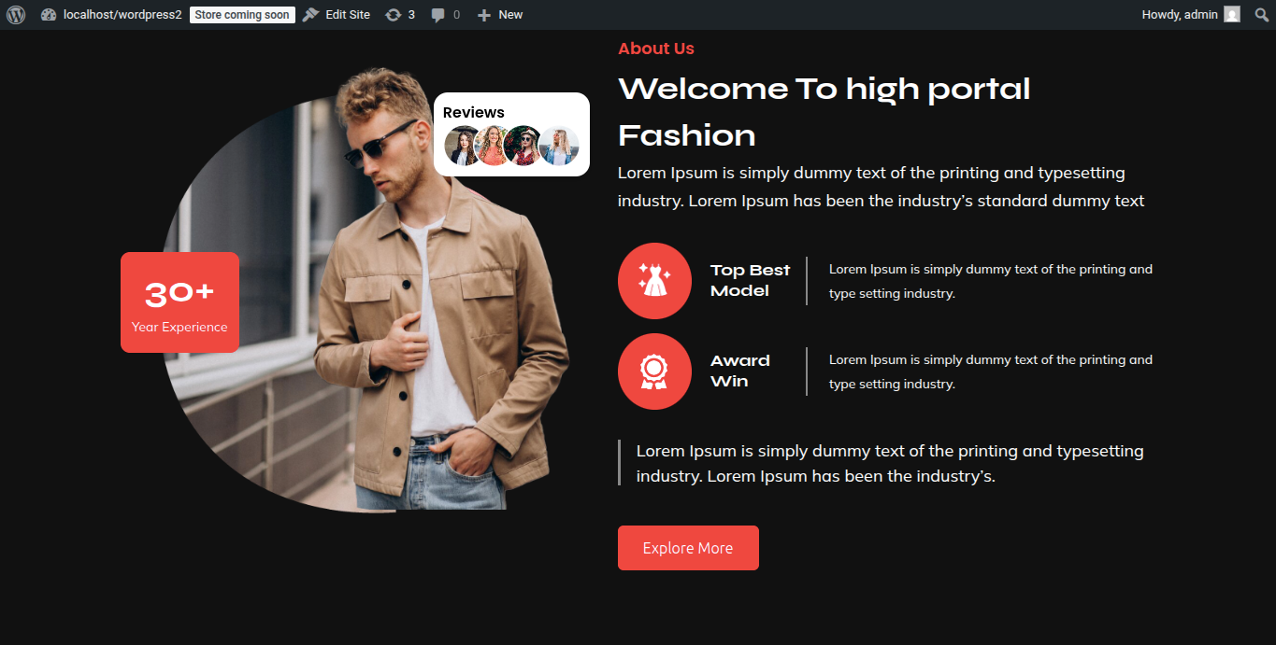This screenshot has width=1276, height=645.
Task: Click the dashboard gauge icon
Action: [x=50, y=15]
